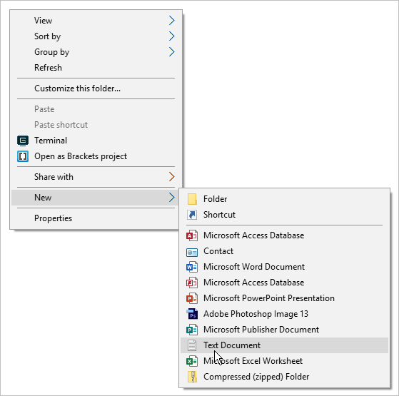Click the Excel worksheet icon
399x396 pixels.
pos(192,361)
